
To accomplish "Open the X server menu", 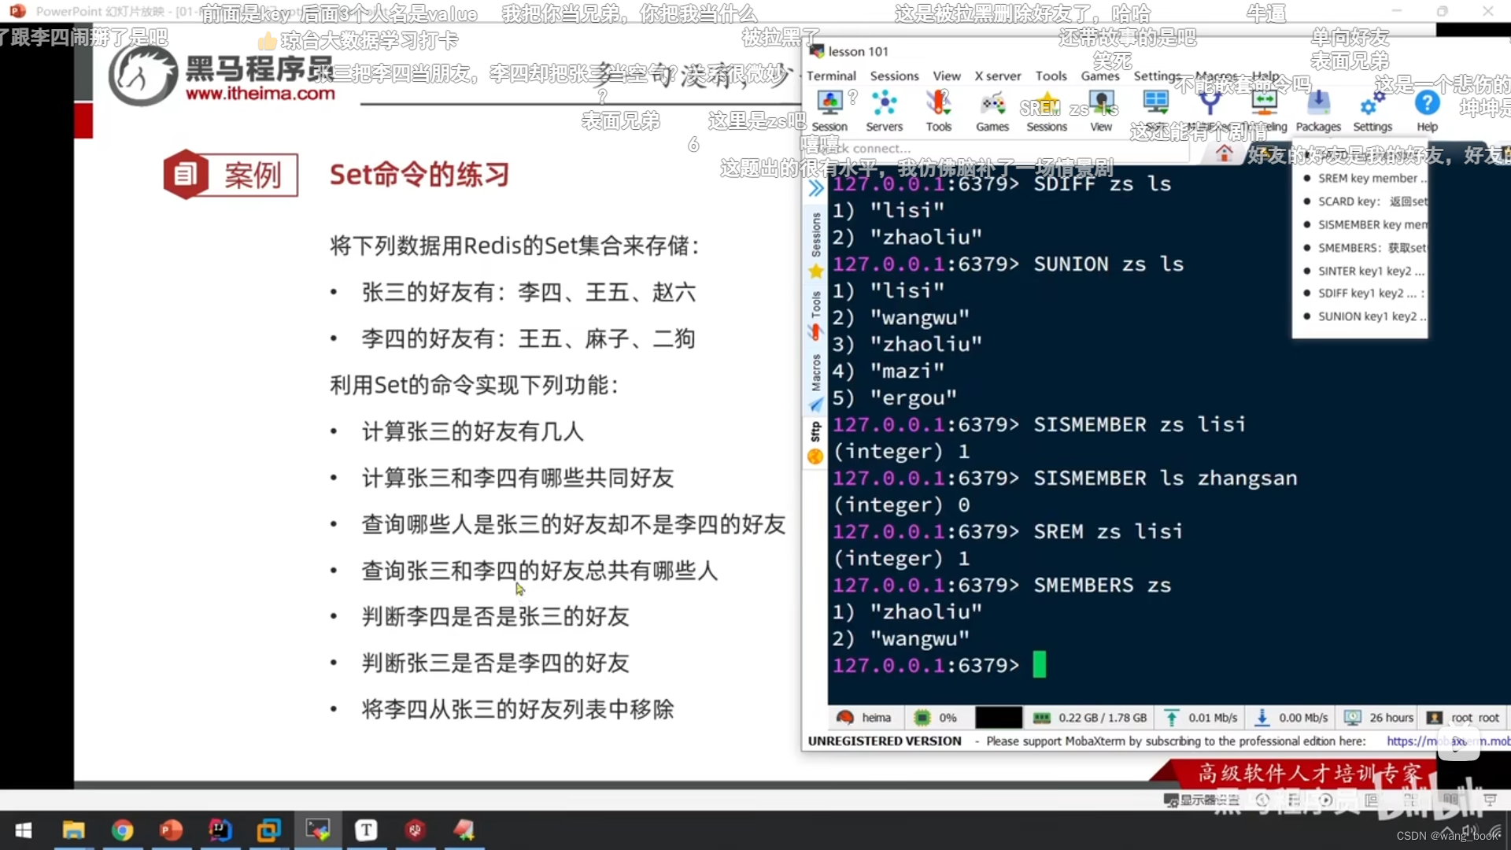I will 997,76.
